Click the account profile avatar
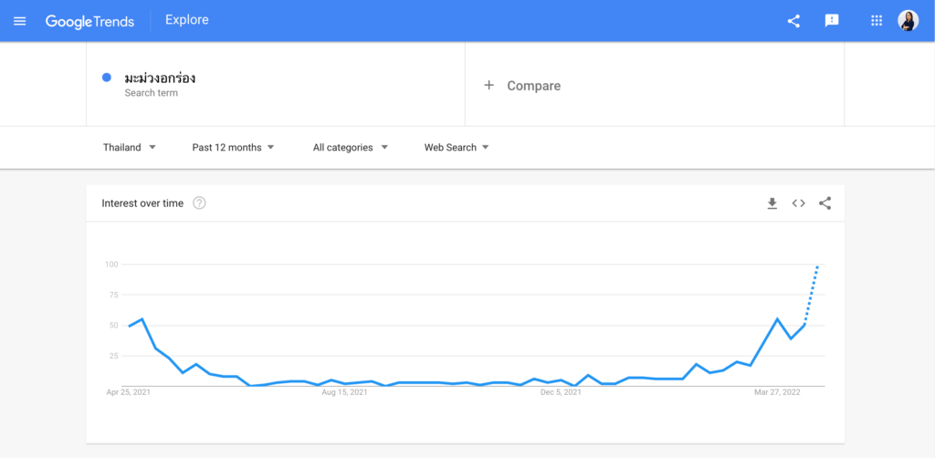The height and width of the screenshot is (458, 935). click(908, 21)
